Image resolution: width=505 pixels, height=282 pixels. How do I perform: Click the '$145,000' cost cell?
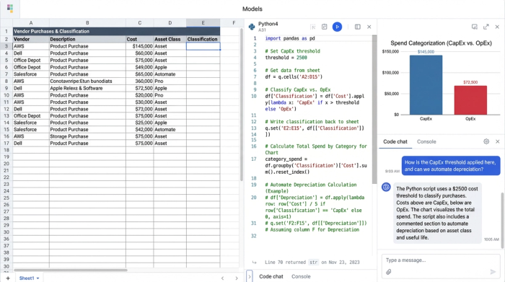(x=139, y=46)
